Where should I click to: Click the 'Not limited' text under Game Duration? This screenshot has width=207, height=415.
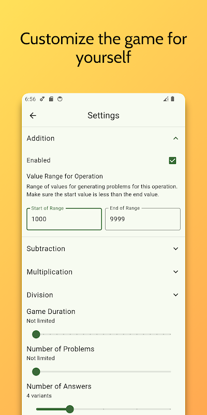pos(41,321)
